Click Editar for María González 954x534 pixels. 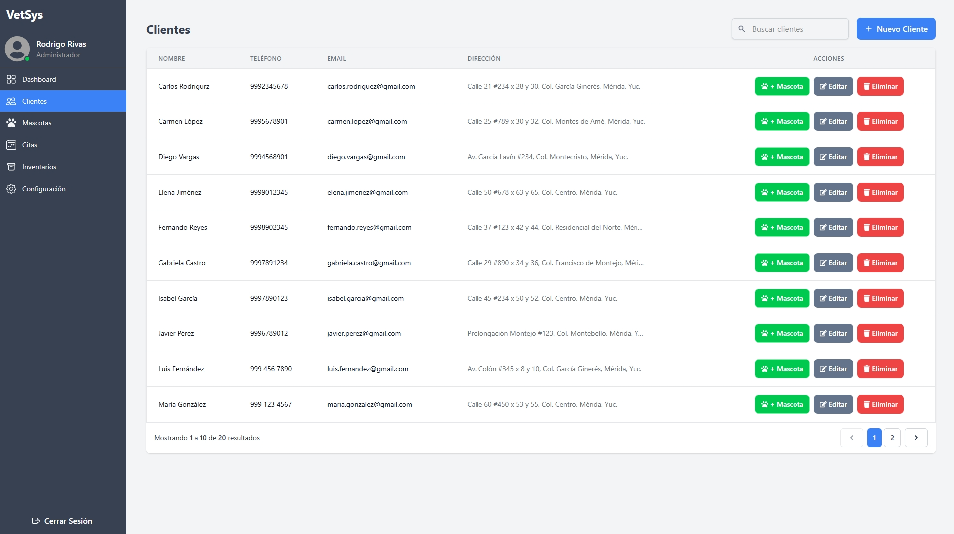pyautogui.click(x=832, y=404)
